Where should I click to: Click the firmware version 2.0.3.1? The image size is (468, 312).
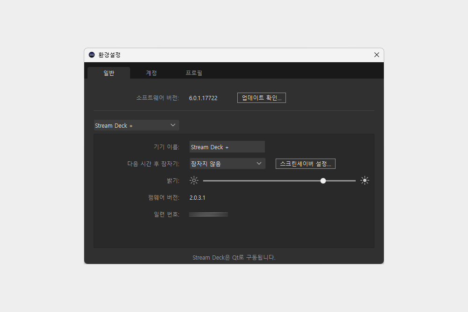point(197,198)
